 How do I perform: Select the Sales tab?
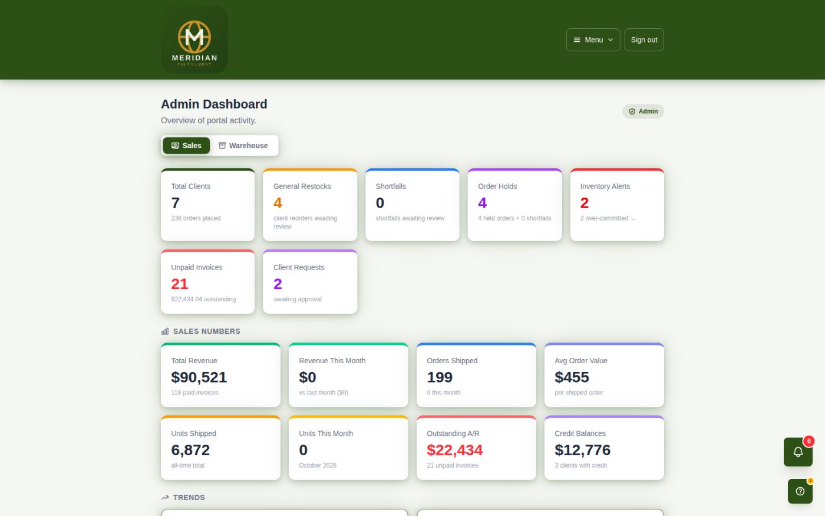click(x=186, y=146)
